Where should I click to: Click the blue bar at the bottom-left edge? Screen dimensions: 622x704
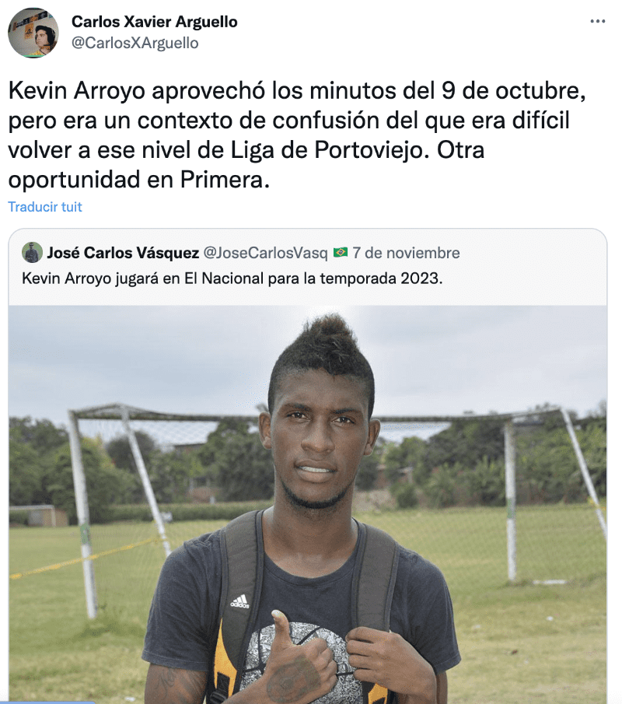tap(47, 702)
